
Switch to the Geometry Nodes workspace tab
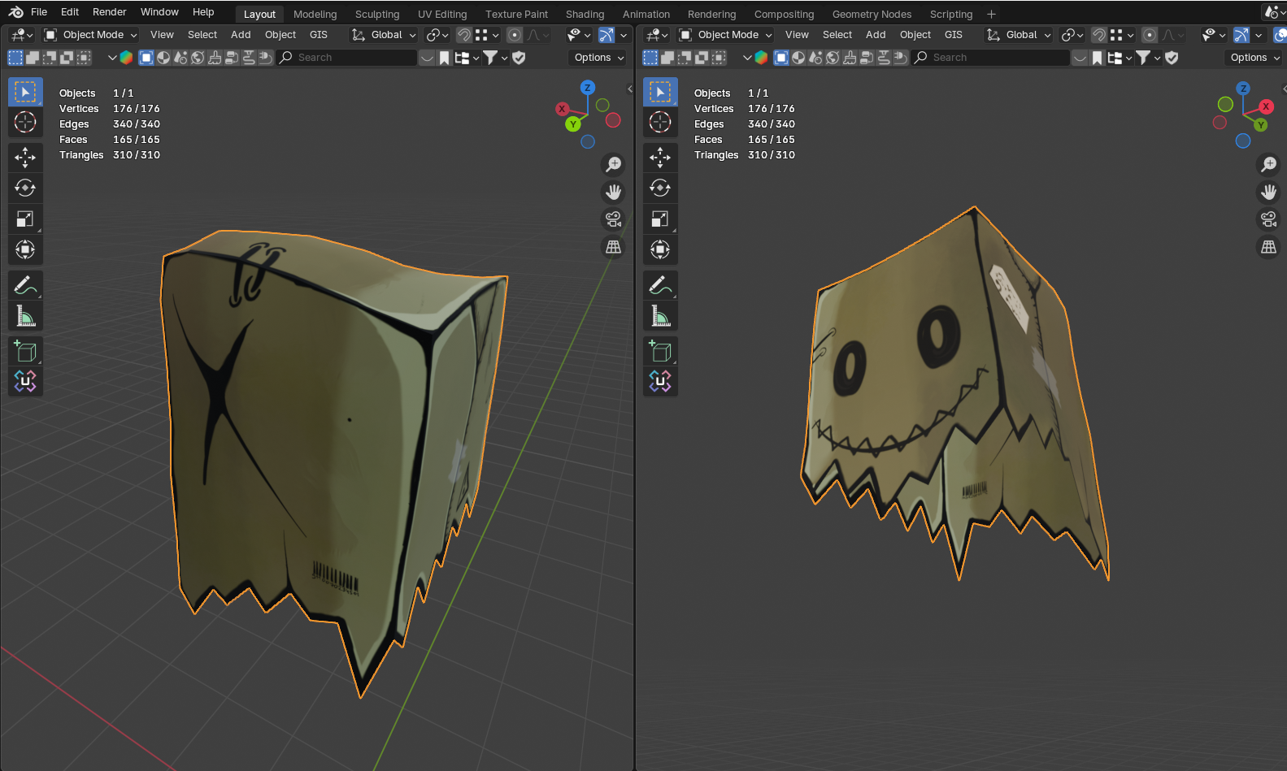[872, 14]
